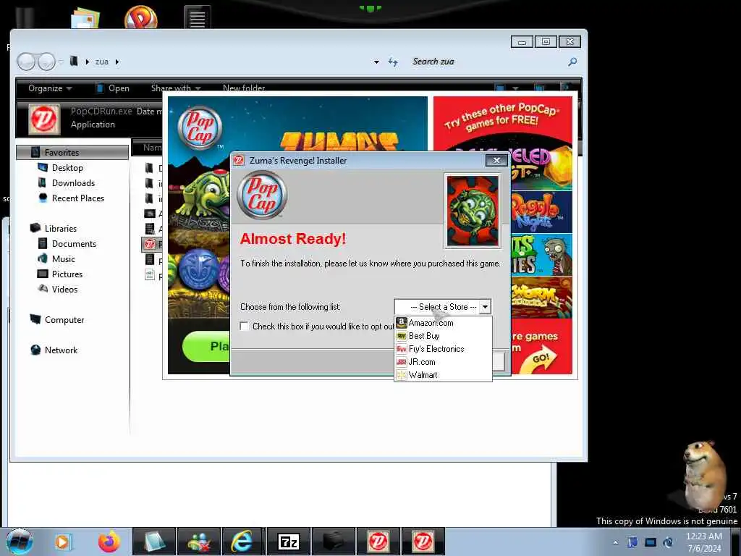This screenshot has width=741, height=556.
Task: Select Favorites in the navigation pane
Action: coord(72,152)
